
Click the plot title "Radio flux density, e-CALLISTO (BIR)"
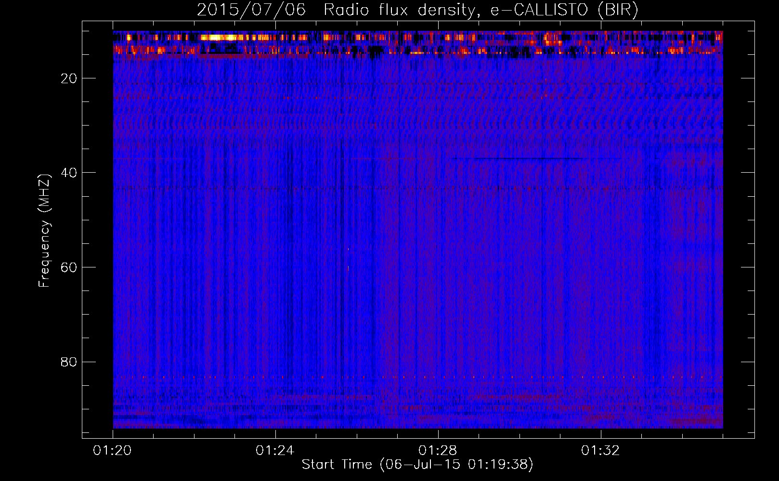(x=480, y=10)
